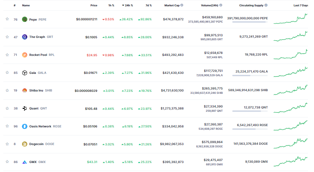Click the Dogecoin logo icon
314x172 pixels.
pyautogui.click(x=24, y=144)
